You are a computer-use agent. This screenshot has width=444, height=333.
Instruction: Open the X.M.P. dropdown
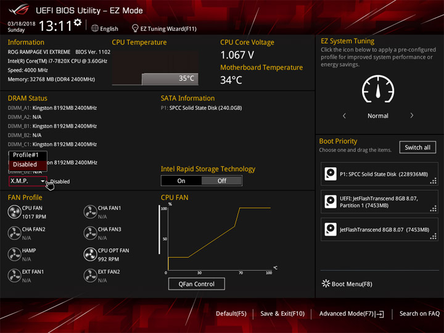[x=28, y=181]
